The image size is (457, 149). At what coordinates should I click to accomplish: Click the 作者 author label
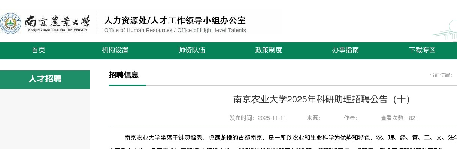[x=351, y=118]
